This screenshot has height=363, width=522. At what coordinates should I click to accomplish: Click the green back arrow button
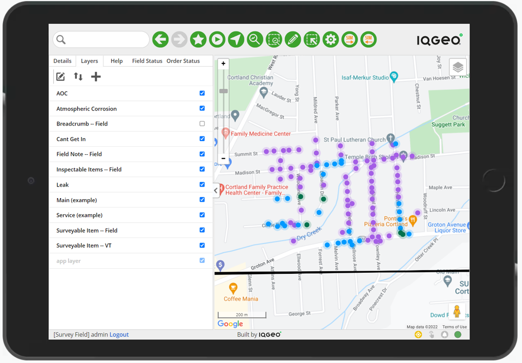(160, 39)
